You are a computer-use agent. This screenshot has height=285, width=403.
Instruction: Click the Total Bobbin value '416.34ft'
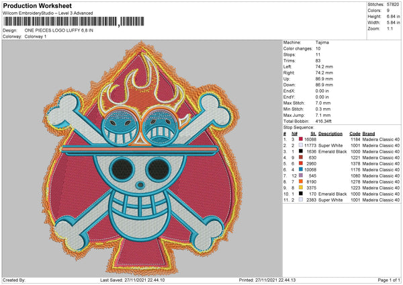pos(324,121)
